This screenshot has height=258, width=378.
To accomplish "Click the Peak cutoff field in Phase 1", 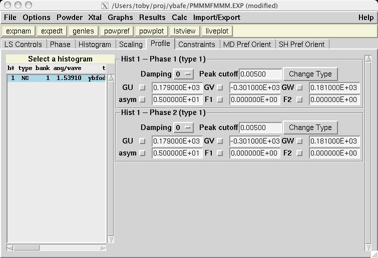I will click(x=260, y=74).
